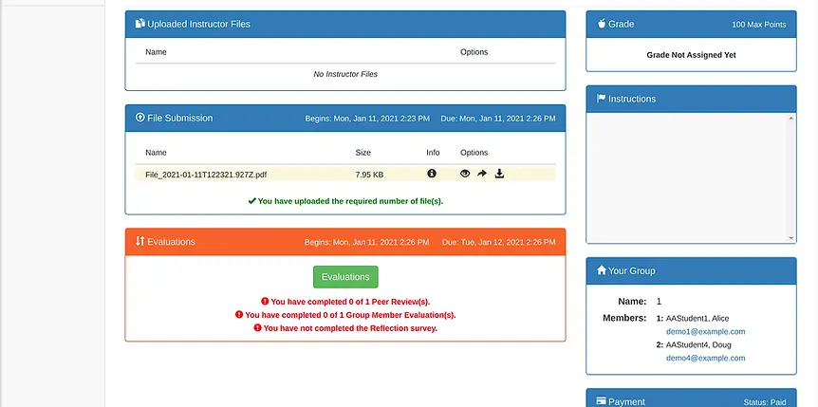Screen dimensions: 818x407
Task: Click red alert icon beside Group Member Evaluation
Action: coord(239,315)
